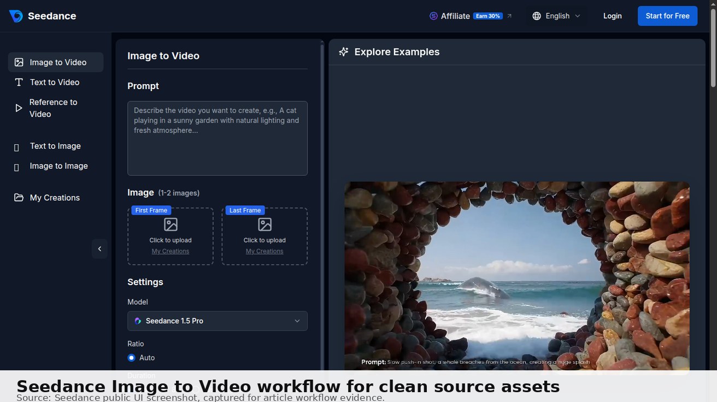Screen dimensions: 717x402
Task: Click 'Click to upload' under First Frame
Action: coord(171,240)
